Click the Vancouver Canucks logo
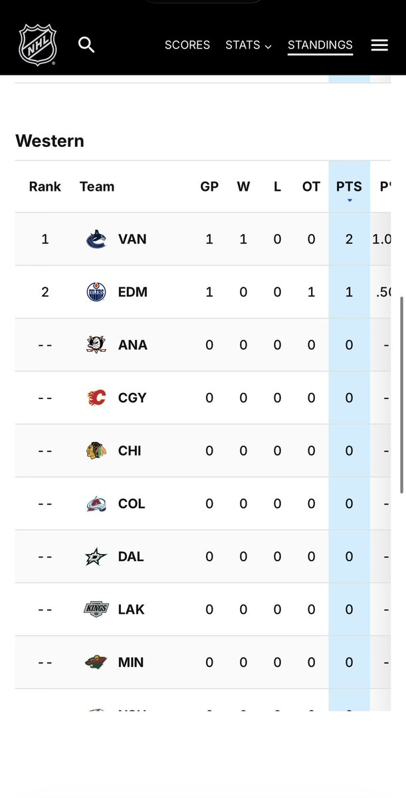Viewport: 406px width, 798px height. point(96,239)
